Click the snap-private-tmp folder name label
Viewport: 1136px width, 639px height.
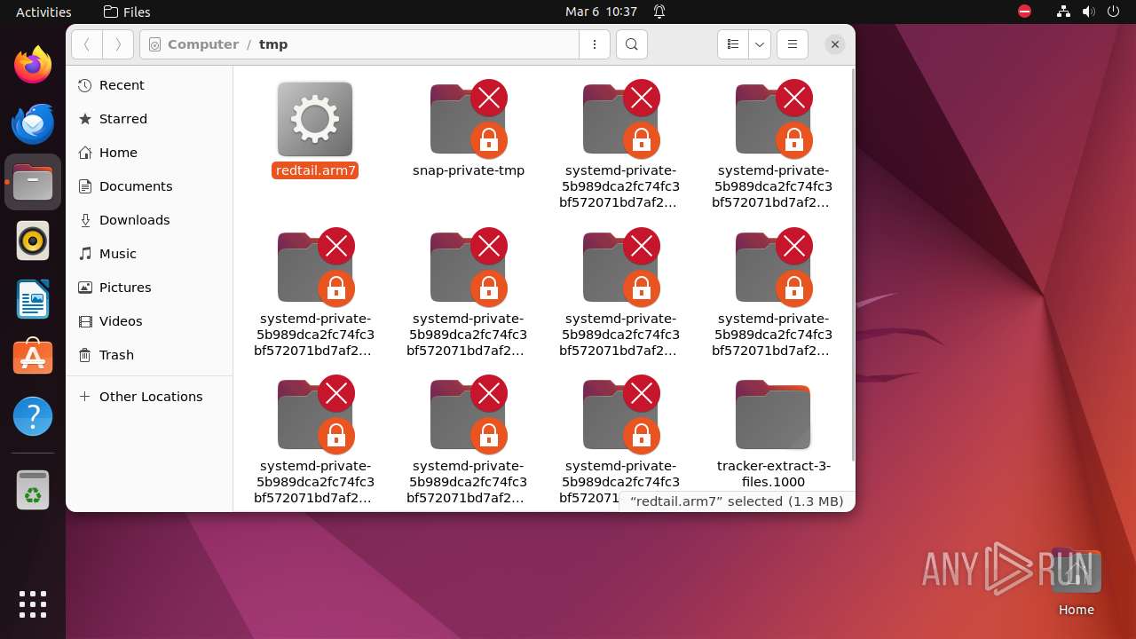pos(469,170)
